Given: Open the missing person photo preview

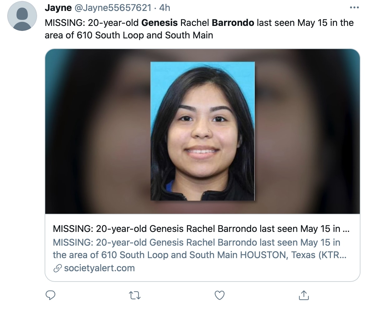Looking at the screenshot, I should 203,131.
